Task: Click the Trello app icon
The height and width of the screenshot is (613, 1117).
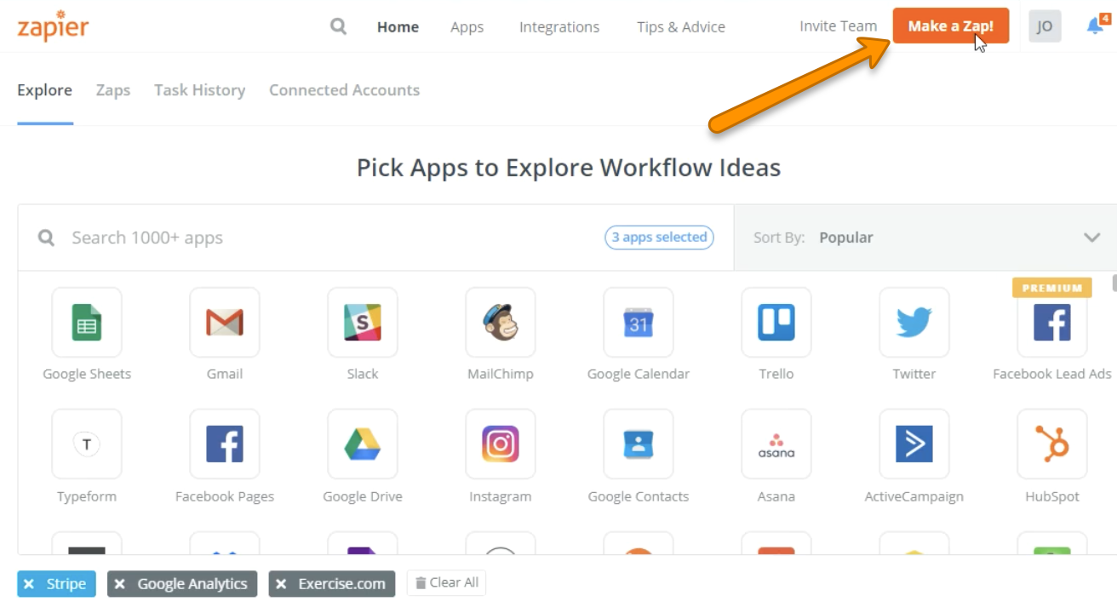Action: tap(776, 323)
